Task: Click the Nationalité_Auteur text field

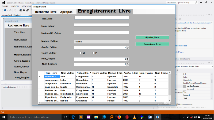Action: [x=101, y=33]
